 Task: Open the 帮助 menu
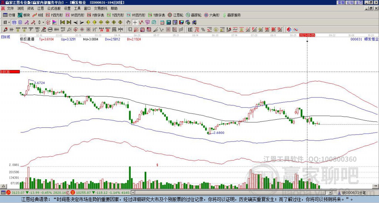[114, 9]
